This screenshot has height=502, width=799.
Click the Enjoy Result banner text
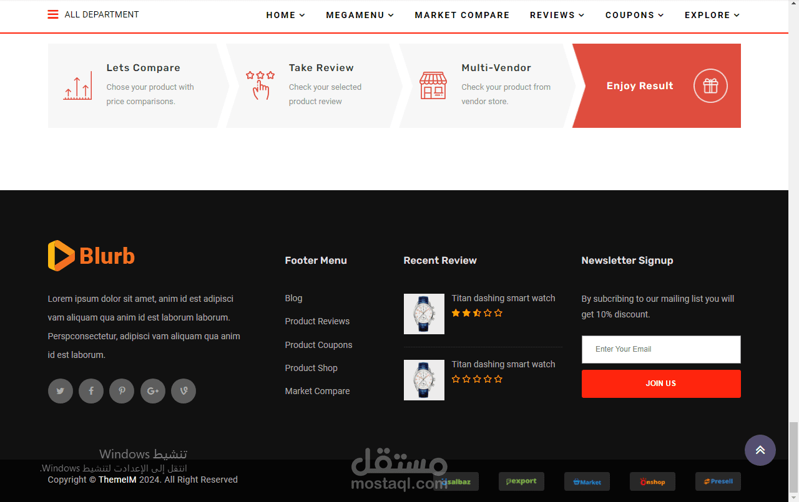pos(640,86)
